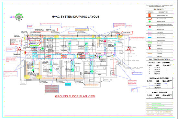Click the dashed thermal insulation legend symbol
The width and height of the screenshot is (178, 119).
point(150,40)
